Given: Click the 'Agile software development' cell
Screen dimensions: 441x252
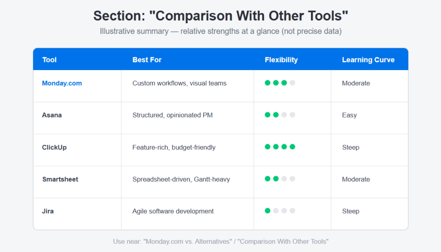Looking at the screenshot, I should pos(188,214).
